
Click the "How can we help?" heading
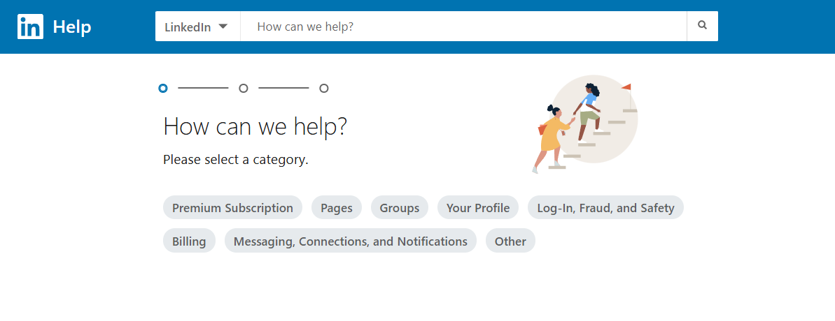click(x=255, y=127)
